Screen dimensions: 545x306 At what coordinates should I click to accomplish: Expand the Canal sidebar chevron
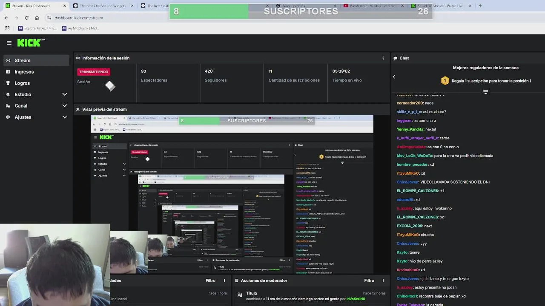click(x=65, y=106)
